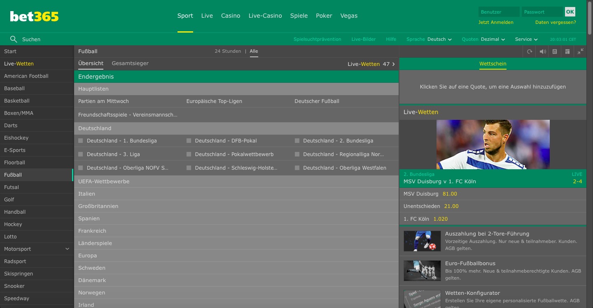The height and width of the screenshot is (308, 593).
Task: Click the Benutzer username field
Action: click(499, 12)
